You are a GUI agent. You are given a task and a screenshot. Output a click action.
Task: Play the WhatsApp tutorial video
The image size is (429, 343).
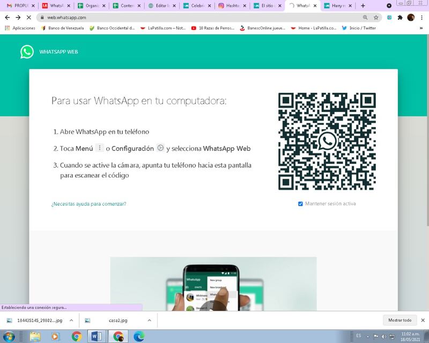(213, 307)
